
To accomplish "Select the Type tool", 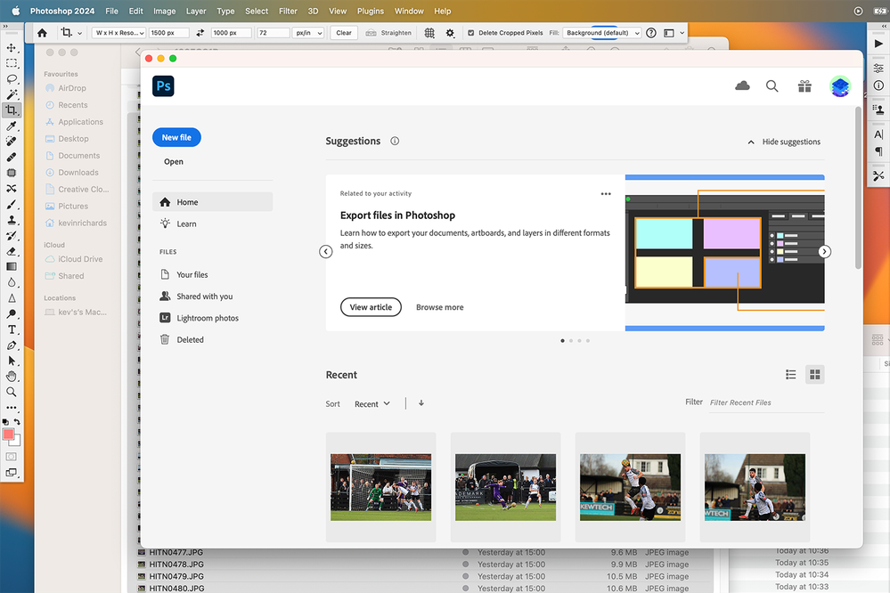I will click(x=12, y=329).
